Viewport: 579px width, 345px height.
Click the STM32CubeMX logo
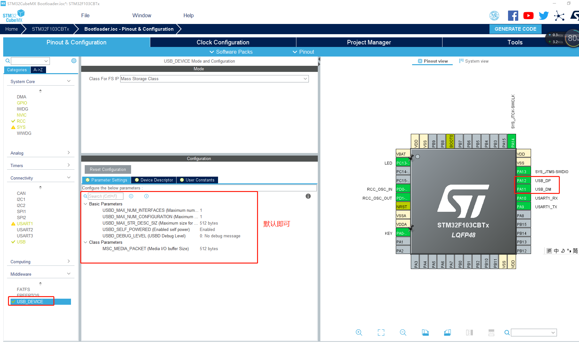click(x=14, y=16)
